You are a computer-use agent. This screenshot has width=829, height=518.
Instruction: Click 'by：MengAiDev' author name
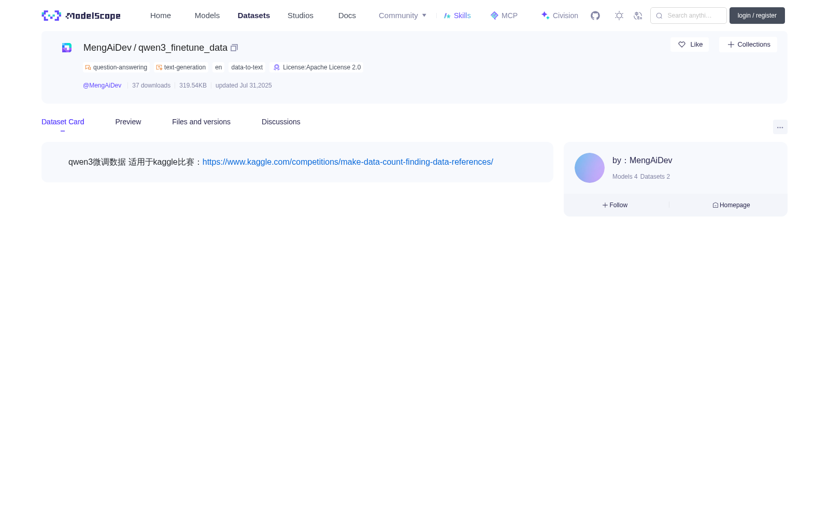click(642, 161)
